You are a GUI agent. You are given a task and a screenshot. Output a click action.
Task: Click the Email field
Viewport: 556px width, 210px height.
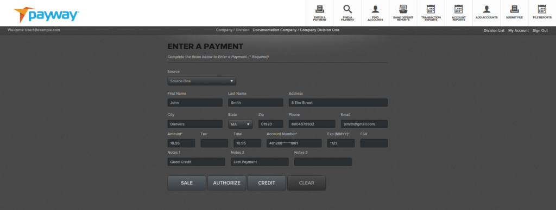tap(364, 124)
